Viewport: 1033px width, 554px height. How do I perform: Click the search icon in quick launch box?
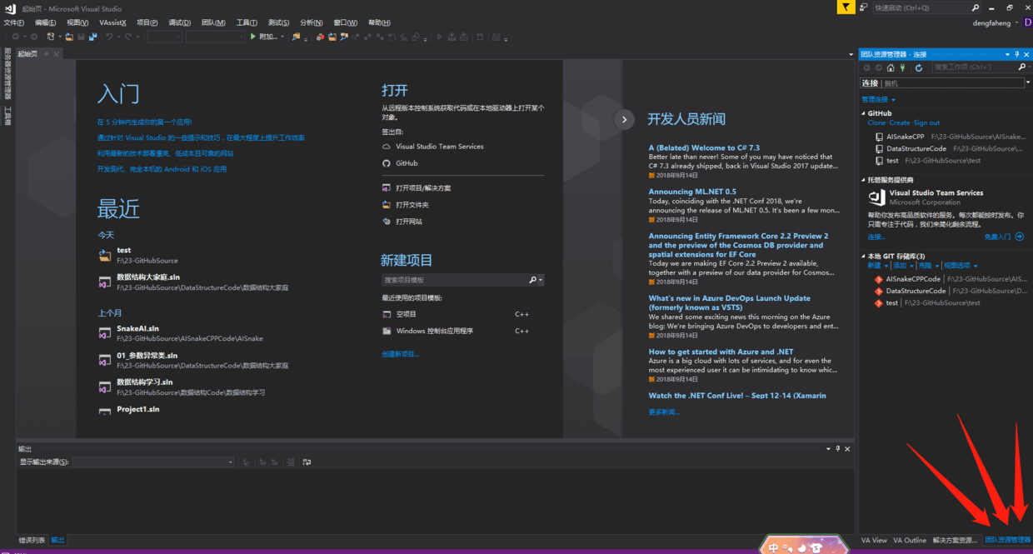[x=976, y=7]
